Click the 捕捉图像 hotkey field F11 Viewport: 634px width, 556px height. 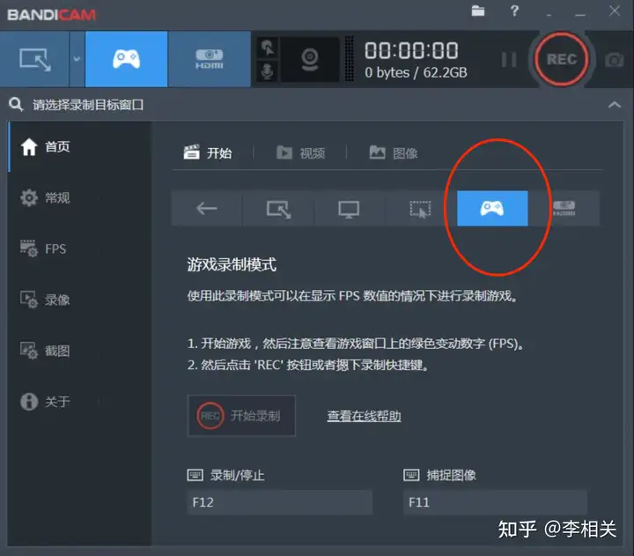[x=495, y=502]
